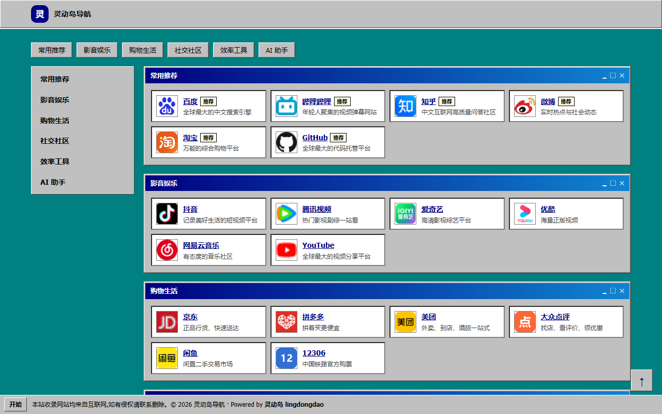Open the Meituan yellow icon

tap(405, 322)
